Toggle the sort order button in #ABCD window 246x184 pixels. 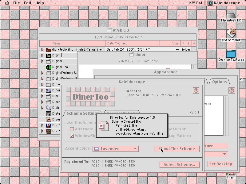[x=194, y=43]
